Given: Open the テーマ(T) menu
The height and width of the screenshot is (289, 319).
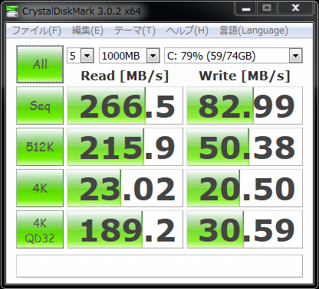Looking at the screenshot, I should pyautogui.click(x=135, y=31).
